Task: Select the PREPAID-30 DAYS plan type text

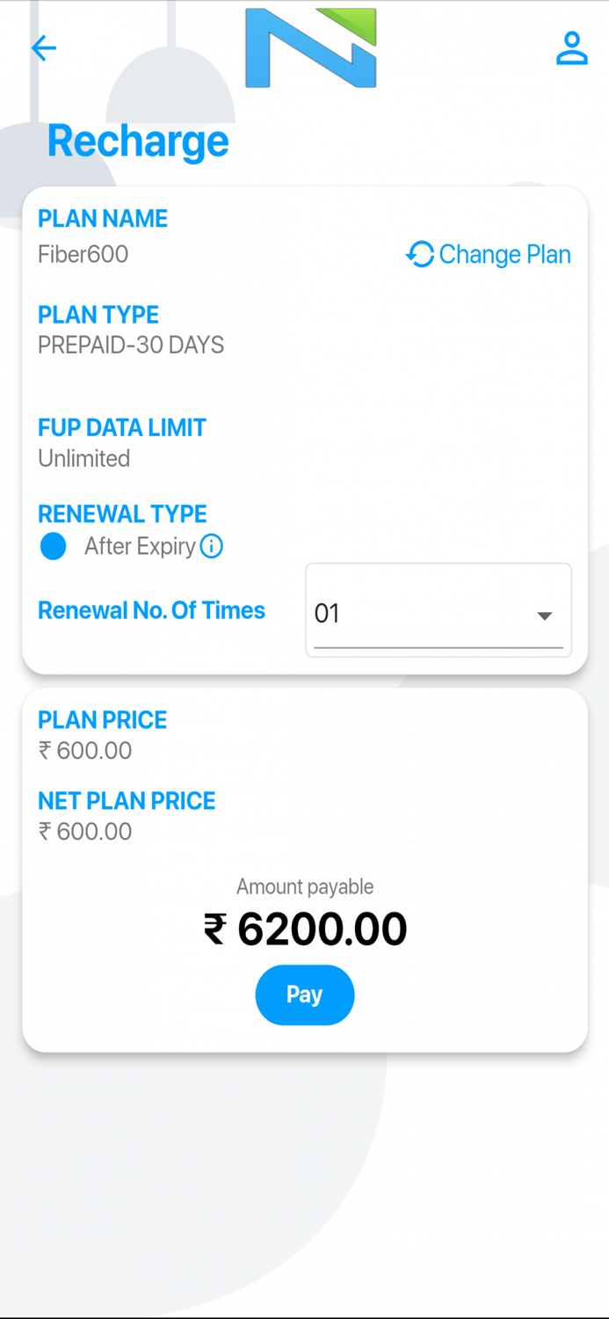Action: point(130,345)
